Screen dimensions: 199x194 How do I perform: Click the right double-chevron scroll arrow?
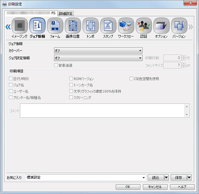(x=191, y=27)
